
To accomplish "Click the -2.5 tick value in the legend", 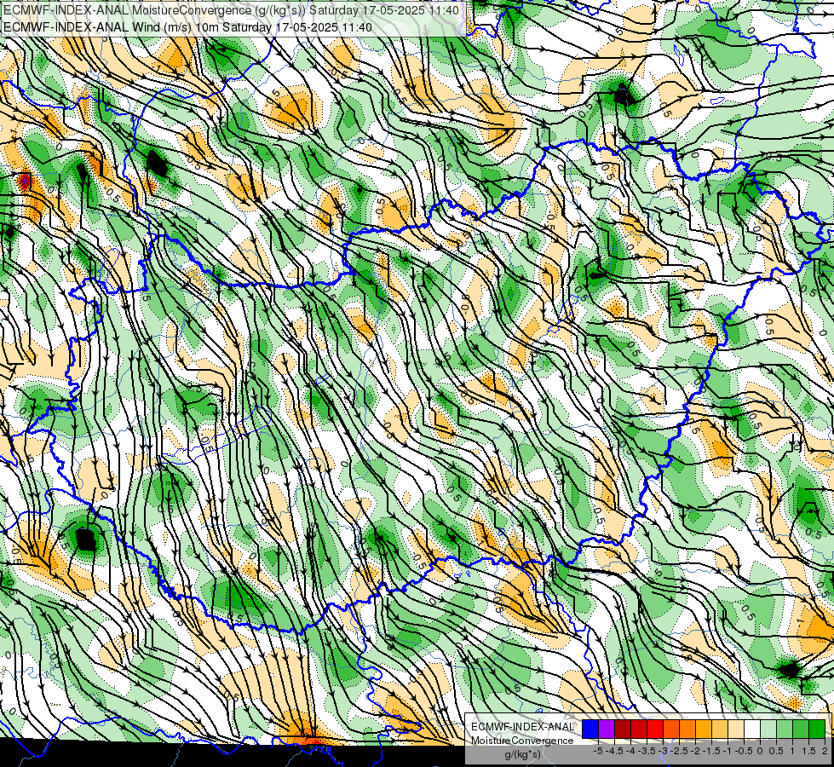I will pyautogui.click(x=679, y=751).
